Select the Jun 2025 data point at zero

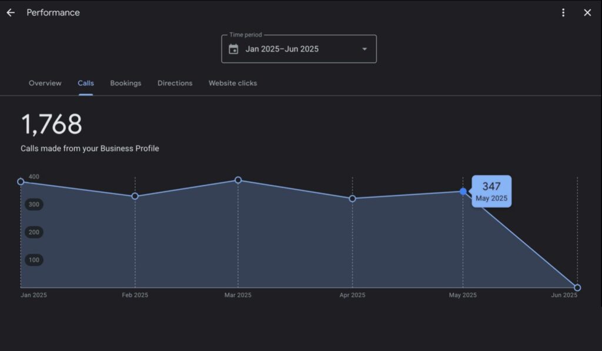point(577,288)
